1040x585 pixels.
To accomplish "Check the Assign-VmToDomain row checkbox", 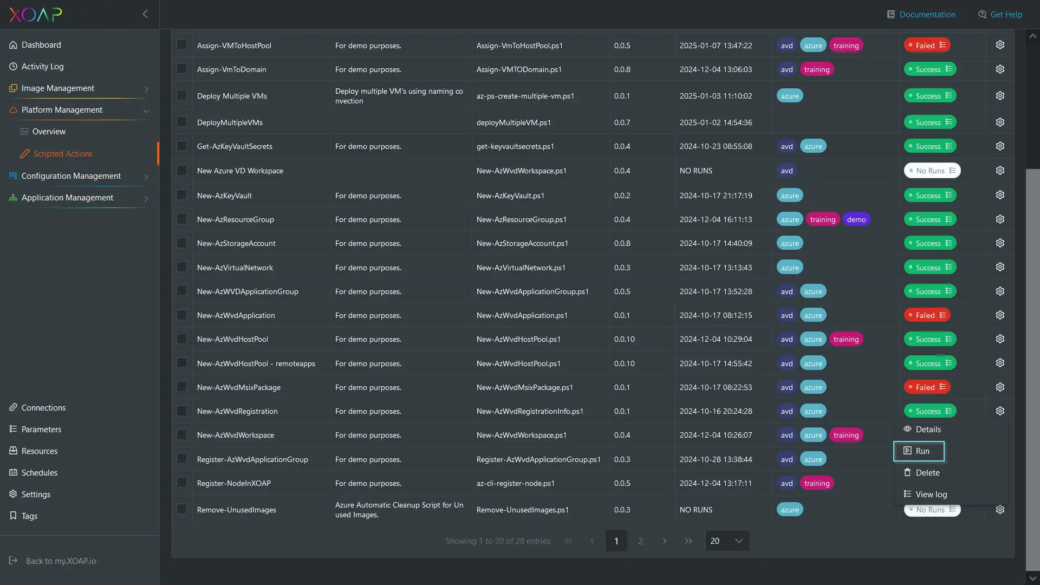I will pyautogui.click(x=182, y=69).
